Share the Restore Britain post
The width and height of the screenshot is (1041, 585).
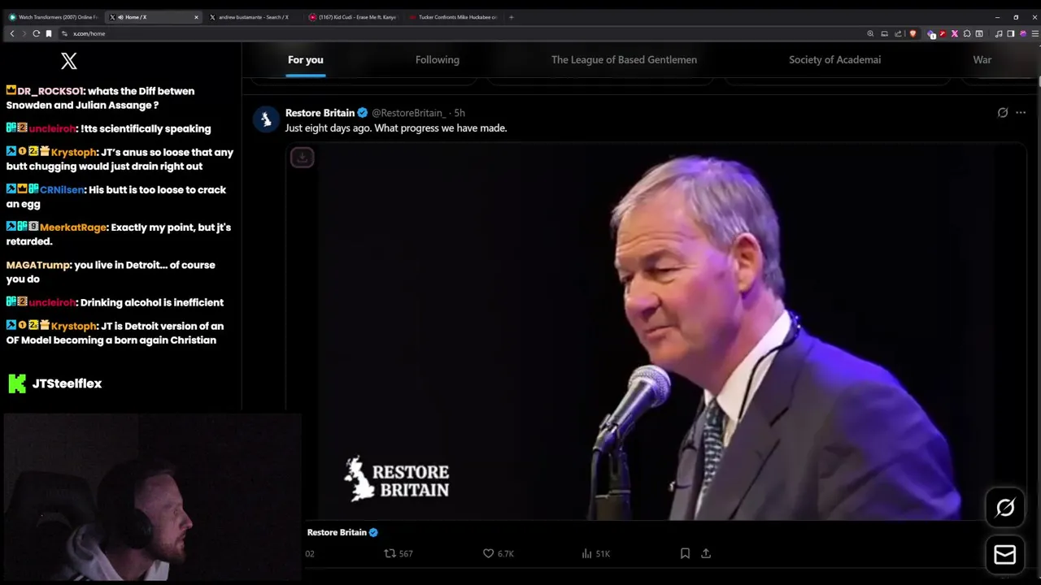point(706,553)
